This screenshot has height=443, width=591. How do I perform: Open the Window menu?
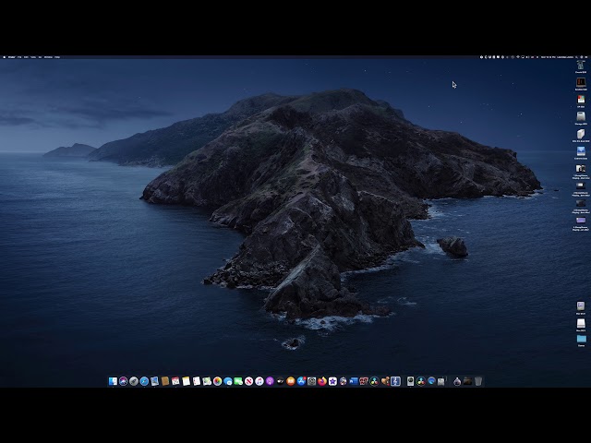tap(48, 57)
